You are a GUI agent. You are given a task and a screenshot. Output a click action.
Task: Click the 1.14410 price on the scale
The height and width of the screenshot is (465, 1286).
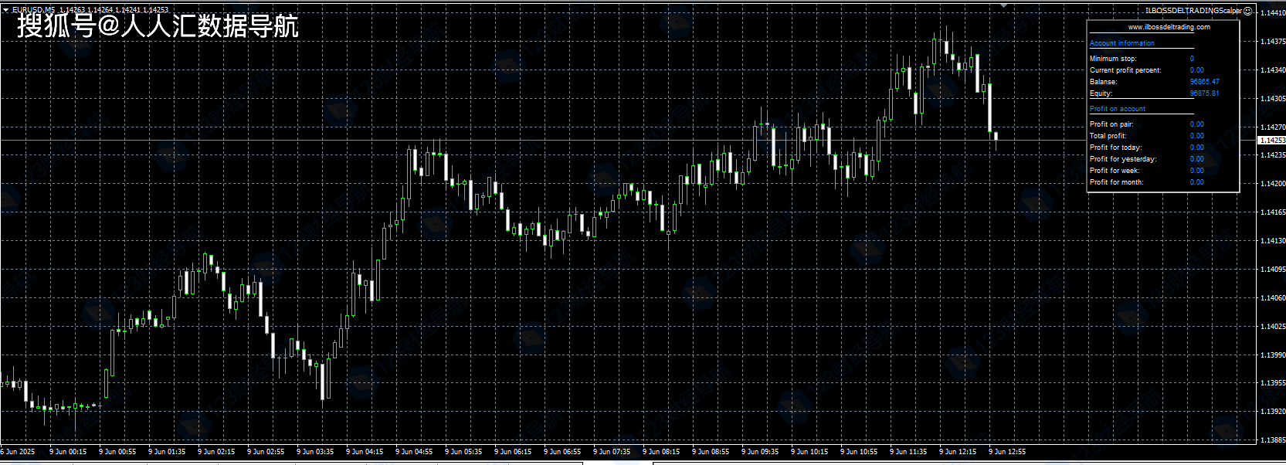[x=1272, y=13]
